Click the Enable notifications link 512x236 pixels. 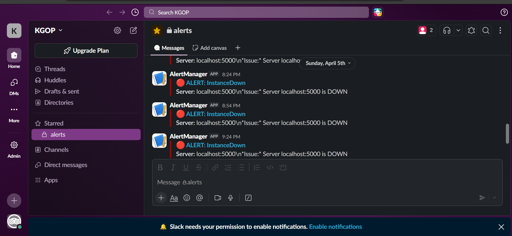pos(335,227)
